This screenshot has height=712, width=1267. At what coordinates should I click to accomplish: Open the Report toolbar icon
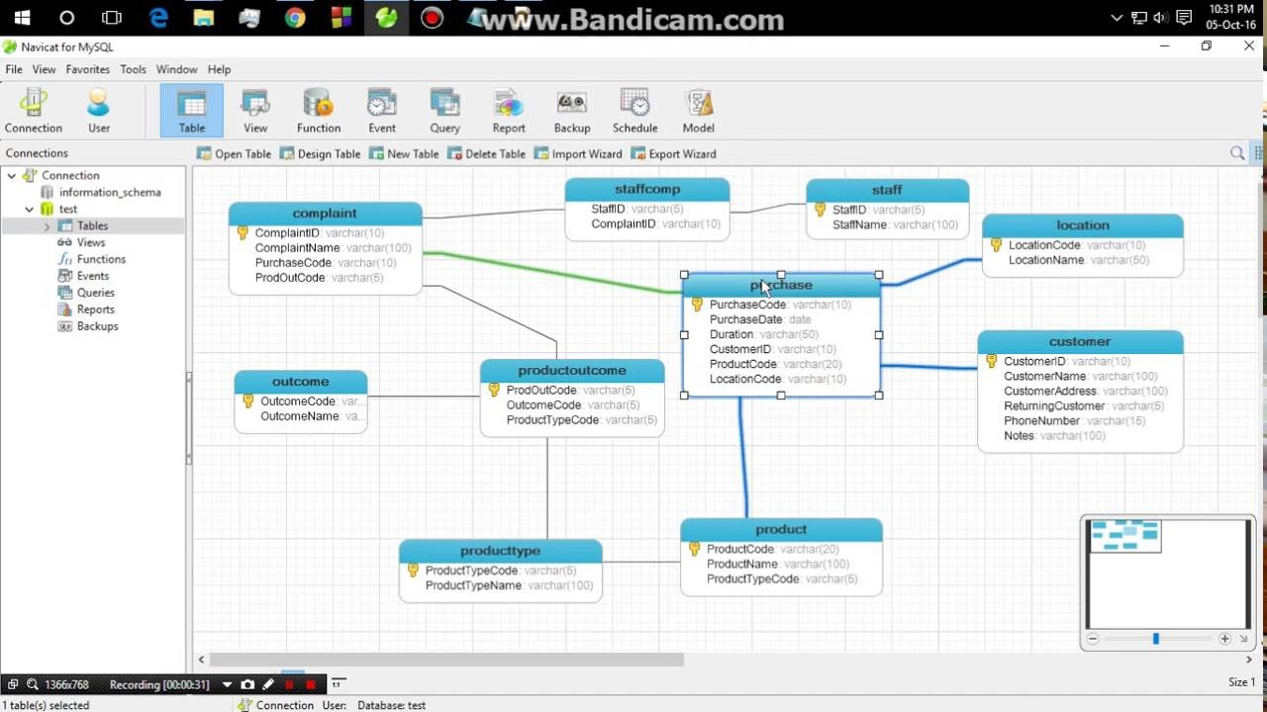click(x=509, y=110)
